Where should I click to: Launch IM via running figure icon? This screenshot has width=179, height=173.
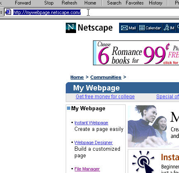(x=167, y=28)
